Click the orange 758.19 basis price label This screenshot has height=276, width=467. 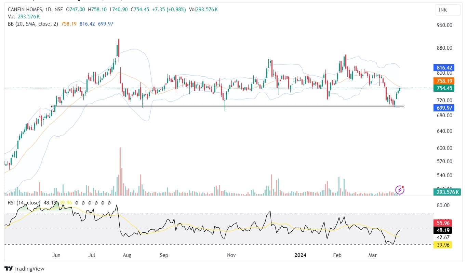443,81
